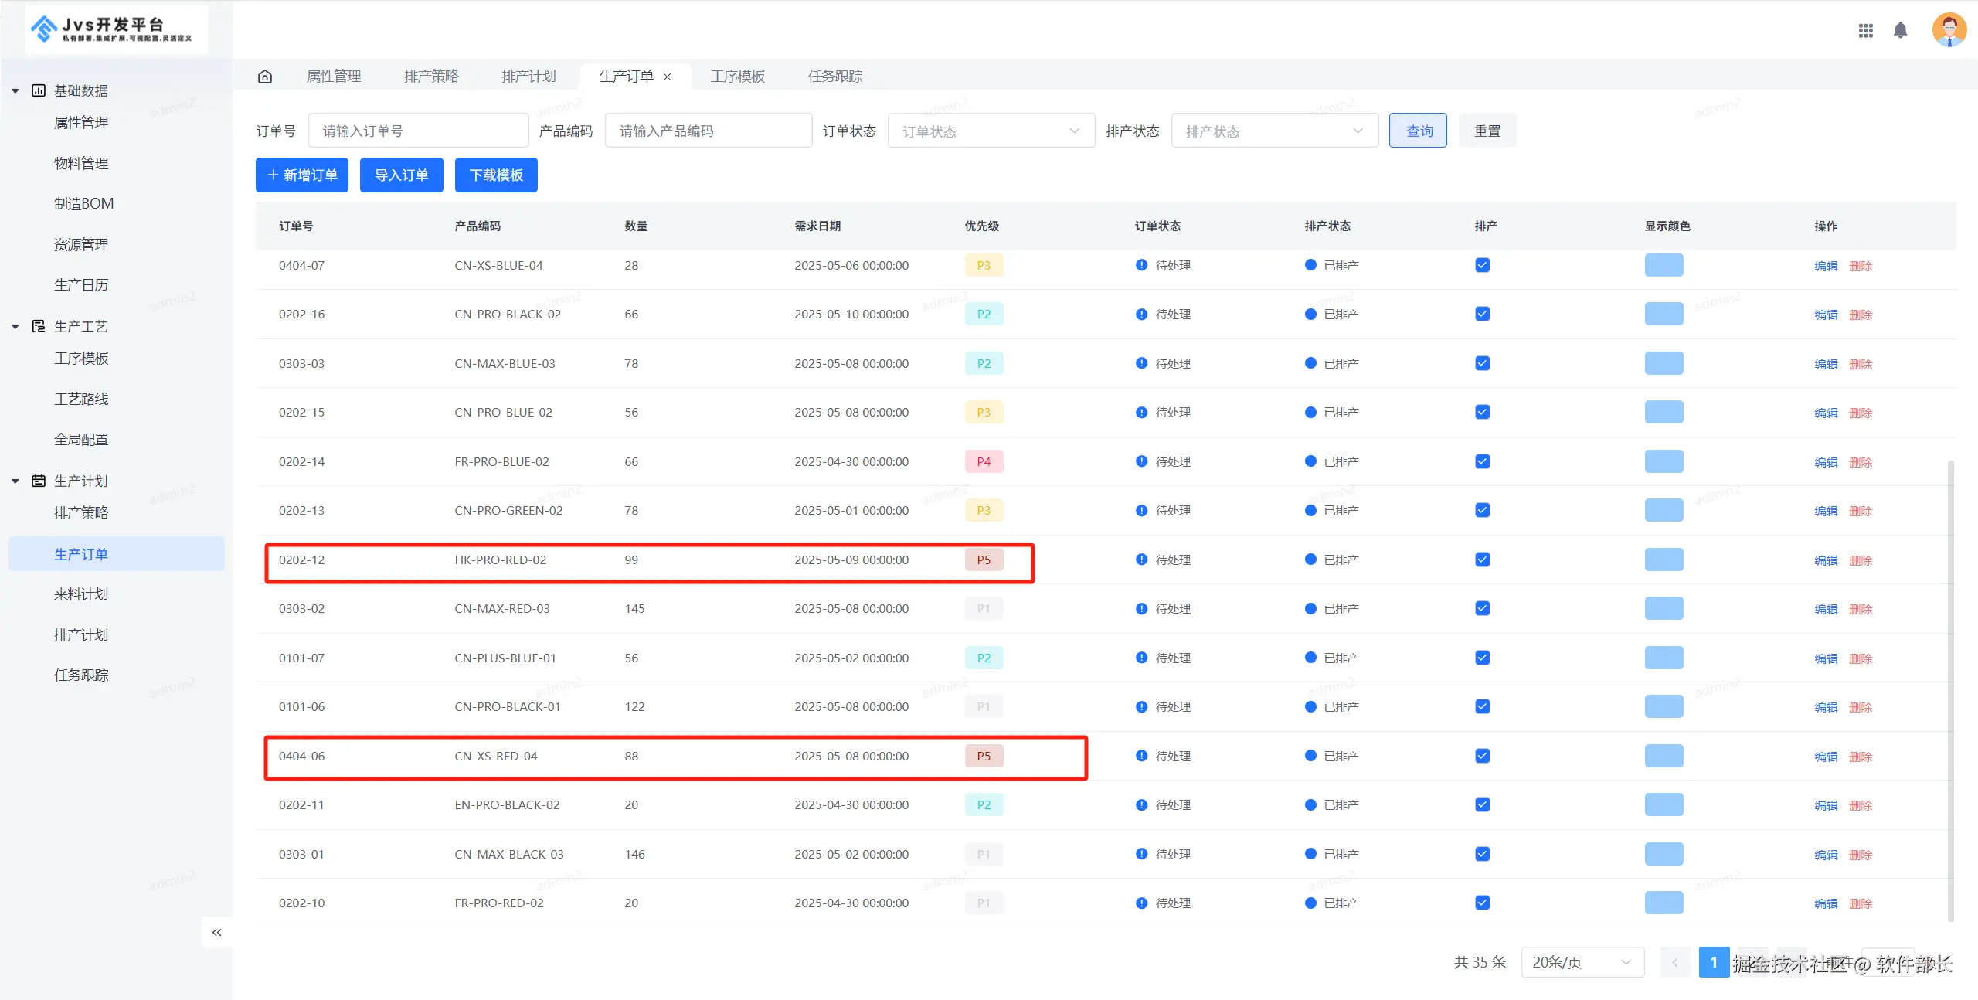Switch to the 任务跟踪 tab
Image resolution: width=1978 pixels, height=1000 pixels.
tap(835, 77)
